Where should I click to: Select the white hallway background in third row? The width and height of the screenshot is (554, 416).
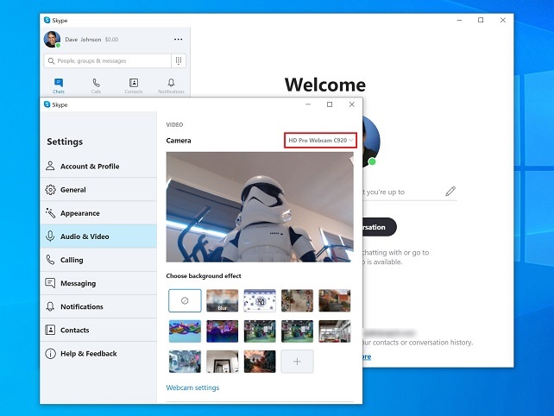(x=223, y=362)
